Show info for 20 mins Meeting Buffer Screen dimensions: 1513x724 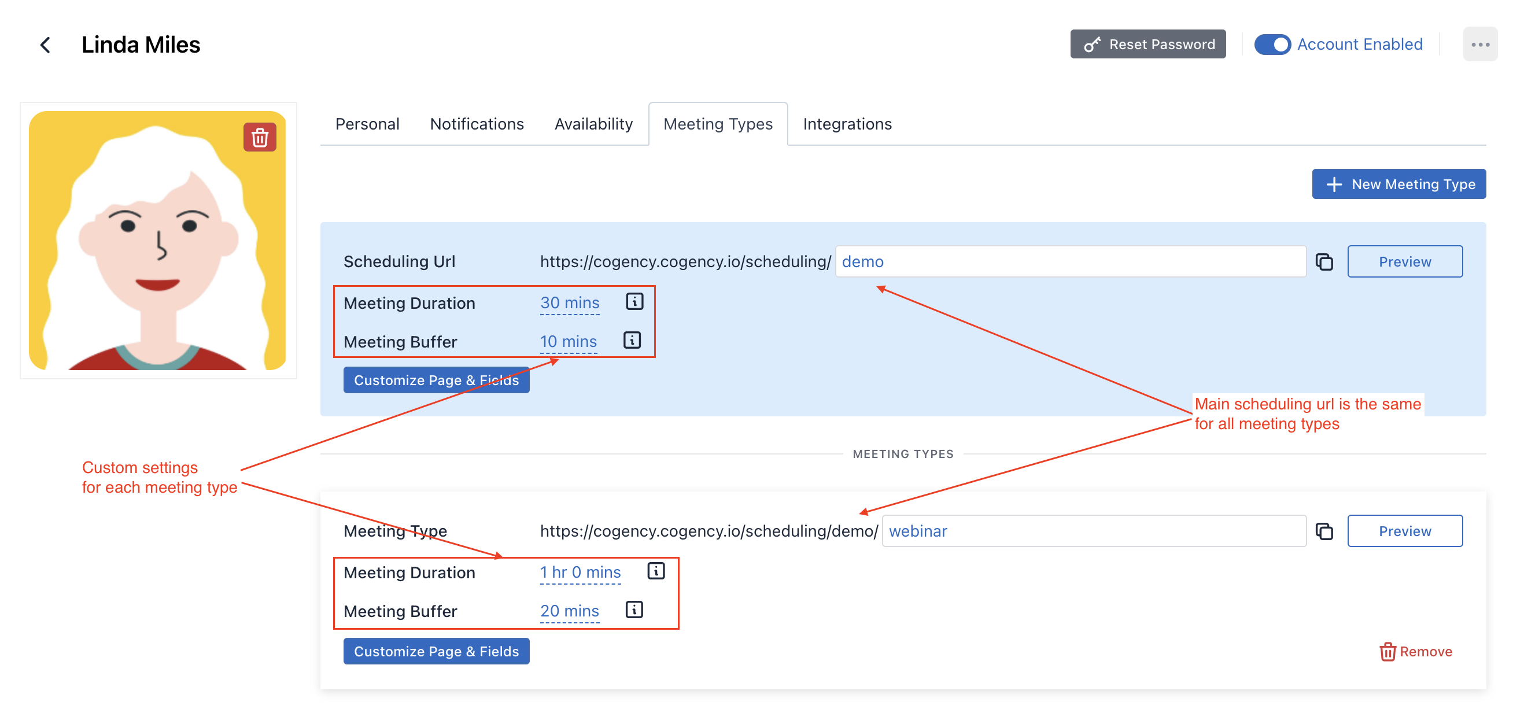(x=634, y=610)
